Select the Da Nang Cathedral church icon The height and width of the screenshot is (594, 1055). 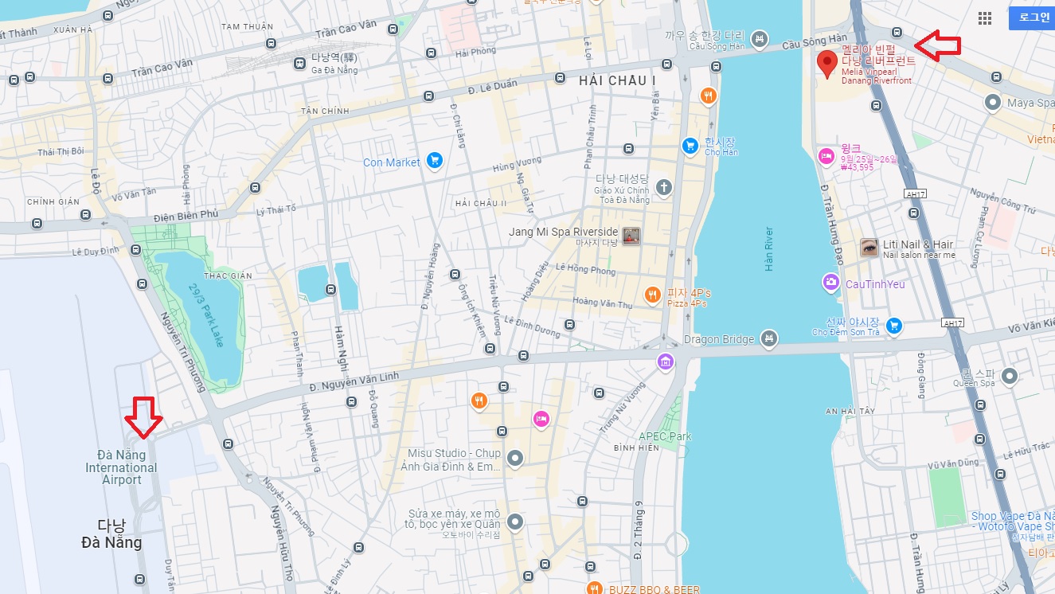pyautogui.click(x=664, y=188)
